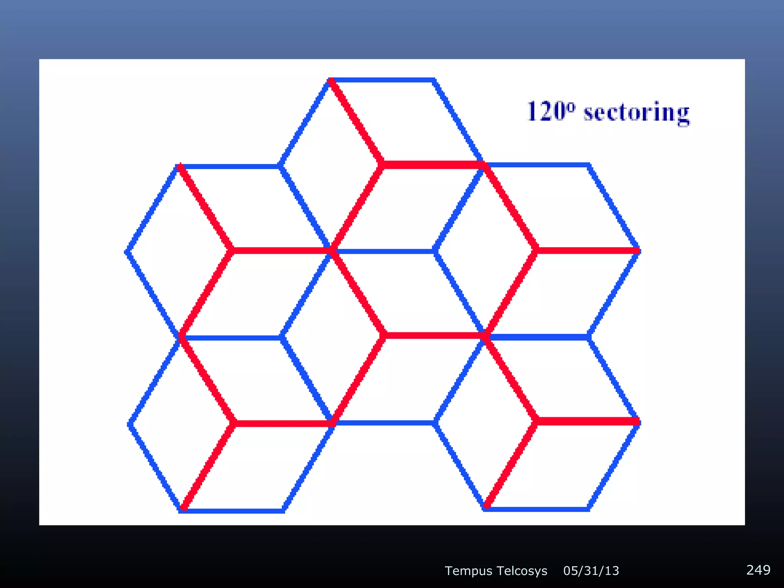Screen dimensions: 784x588
Task: Click red junction of upper-right hexagon
Action: coord(536,251)
